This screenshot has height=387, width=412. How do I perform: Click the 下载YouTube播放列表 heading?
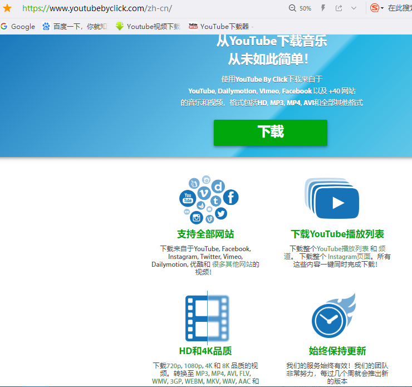337,234
